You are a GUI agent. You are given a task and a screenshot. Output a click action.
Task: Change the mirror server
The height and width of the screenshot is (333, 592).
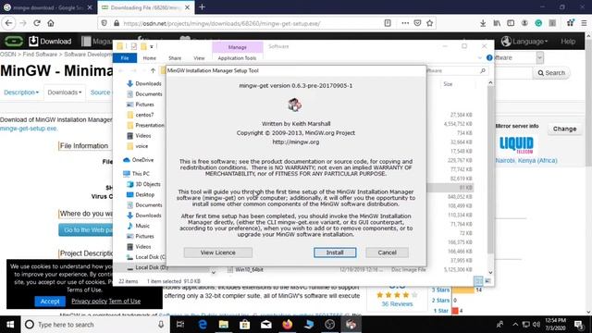564,129
